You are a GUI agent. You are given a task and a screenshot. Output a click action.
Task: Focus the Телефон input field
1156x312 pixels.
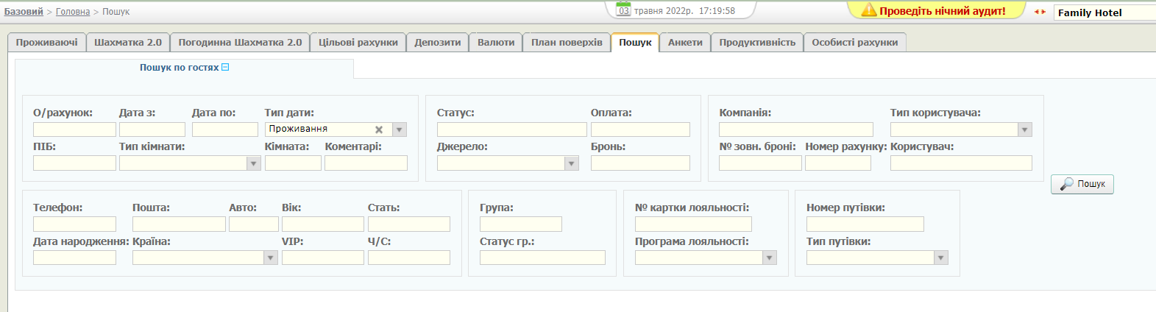[x=74, y=224]
